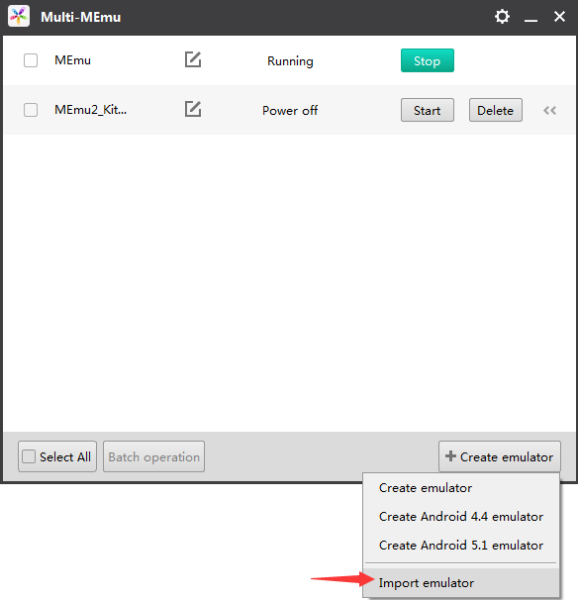Select Import emulator menu entry
The image size is (578, 600).
(x=461, y=583)
